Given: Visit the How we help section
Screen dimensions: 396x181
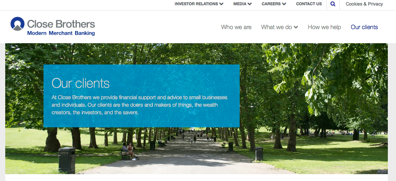Looking at the screenshot, I should 324,27.
